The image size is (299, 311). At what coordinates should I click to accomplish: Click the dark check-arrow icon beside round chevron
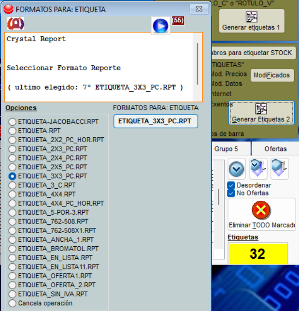coord(258,168)
